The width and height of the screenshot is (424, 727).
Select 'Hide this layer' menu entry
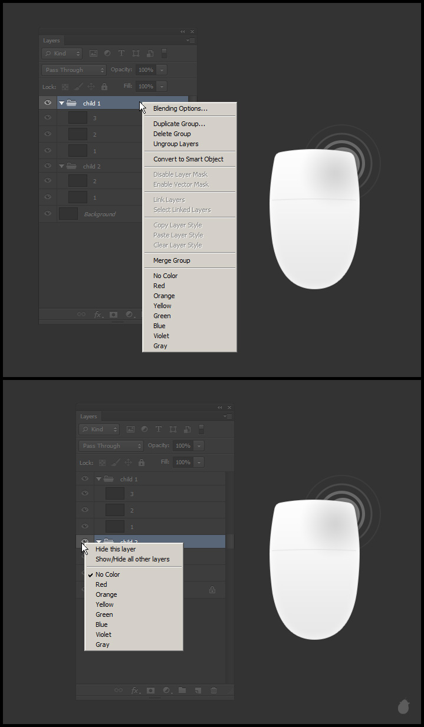point(116,549)
